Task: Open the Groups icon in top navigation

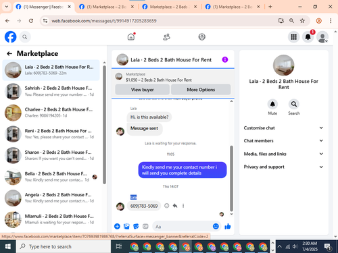Action: coord(201,37)
